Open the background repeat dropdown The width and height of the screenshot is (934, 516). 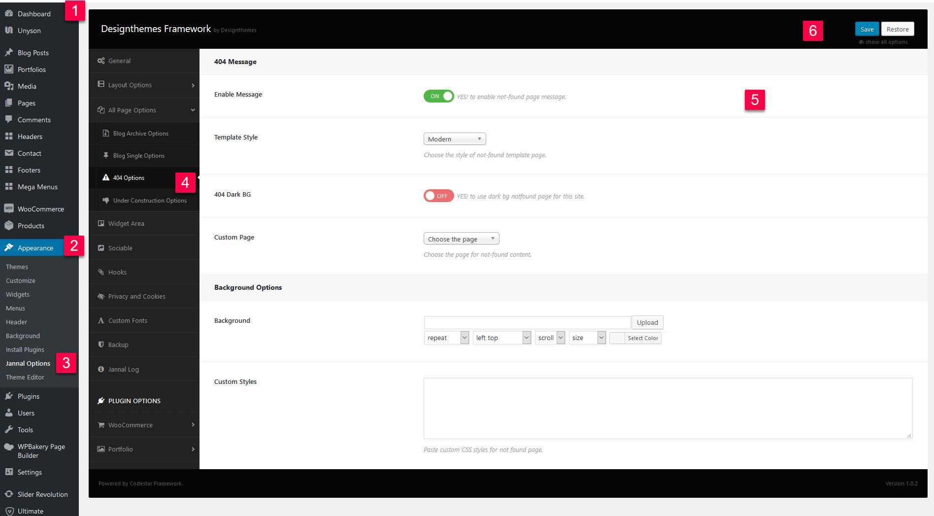[x=446, y=338]
